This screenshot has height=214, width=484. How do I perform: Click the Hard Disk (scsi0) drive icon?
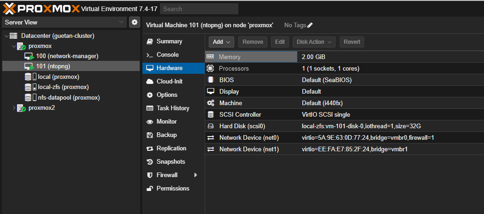click(x=211, y=126)
